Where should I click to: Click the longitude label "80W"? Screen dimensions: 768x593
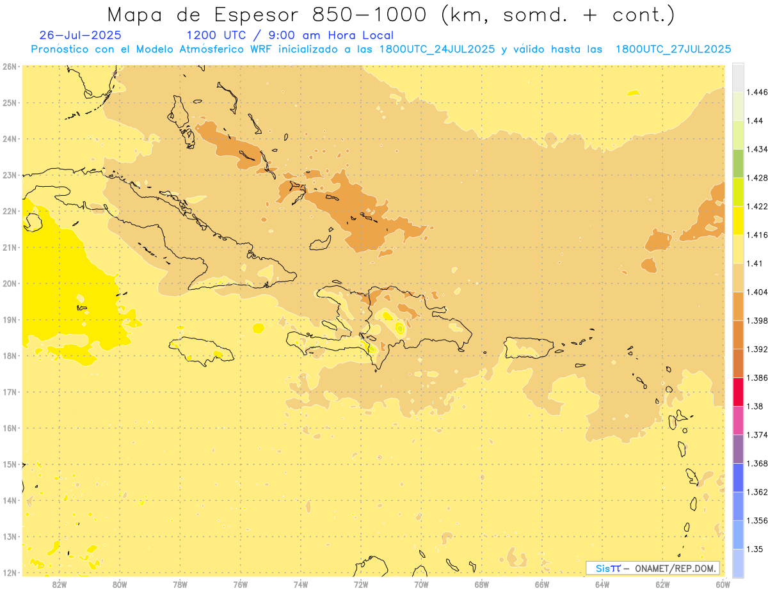click(x=120, y=584)
